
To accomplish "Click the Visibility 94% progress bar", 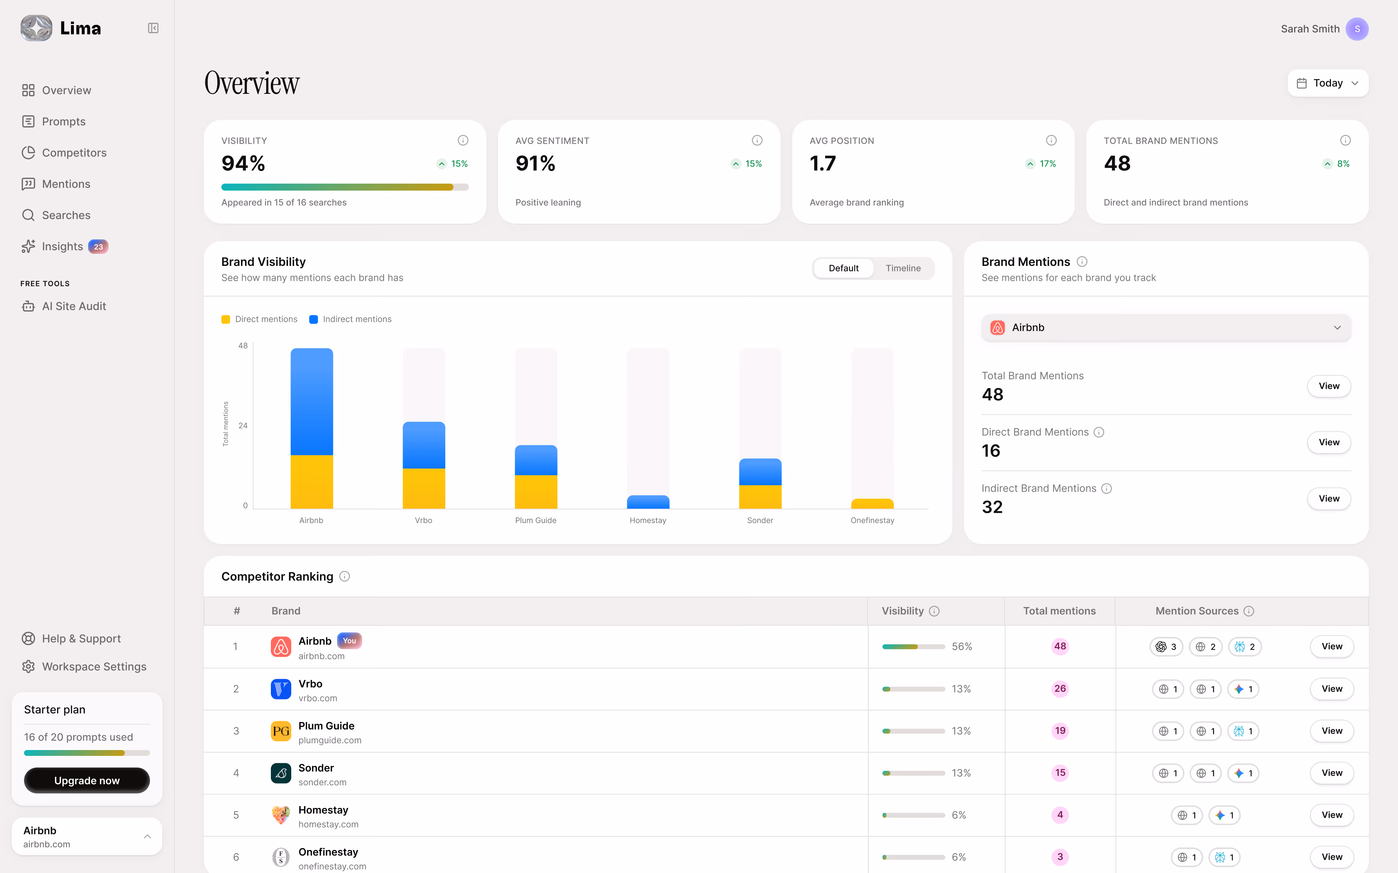I will click(x=345, y=187).
